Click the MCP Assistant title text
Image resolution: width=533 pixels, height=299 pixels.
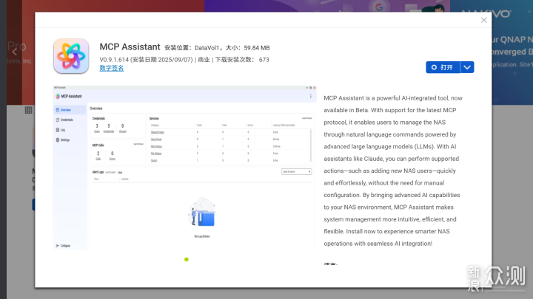[x=130, y=47]
